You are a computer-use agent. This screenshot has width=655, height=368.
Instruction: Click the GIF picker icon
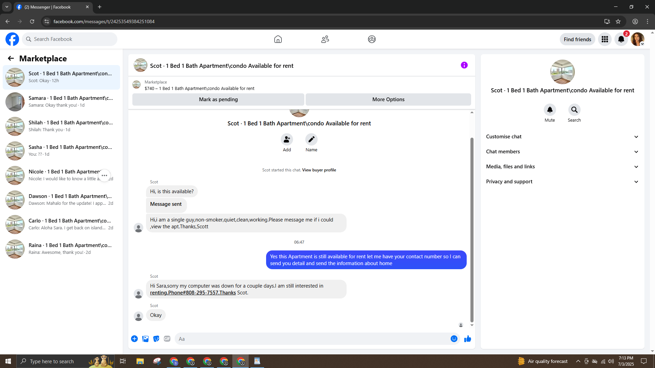pyautogui.click(x=167, y=339)
